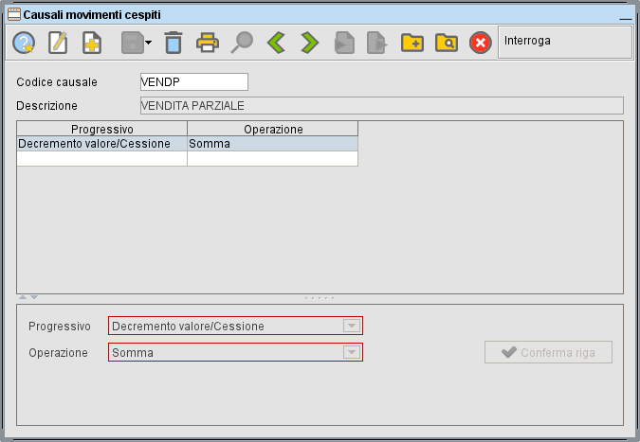Viewport: 640px width, 442px height.
Task: Select the Somma cell in table
Action: (273, 144)
